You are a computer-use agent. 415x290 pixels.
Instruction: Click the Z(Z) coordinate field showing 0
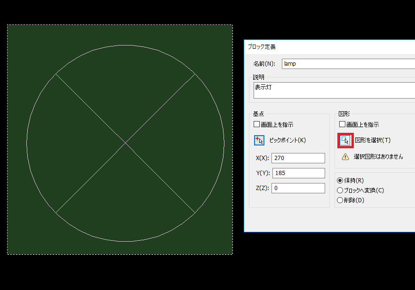coord(298,188)
